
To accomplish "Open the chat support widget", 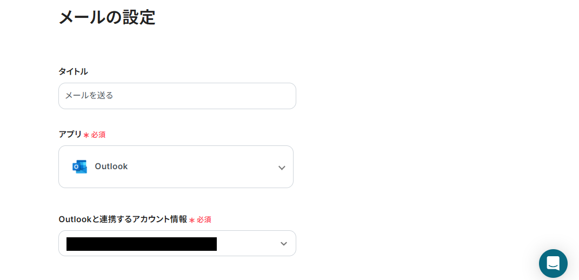I will click(x=553, y=263).
